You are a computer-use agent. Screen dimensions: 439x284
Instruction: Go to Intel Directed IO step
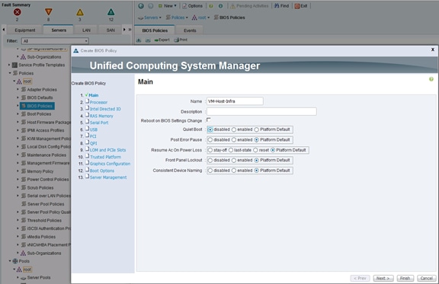click(x=105, y=109)
